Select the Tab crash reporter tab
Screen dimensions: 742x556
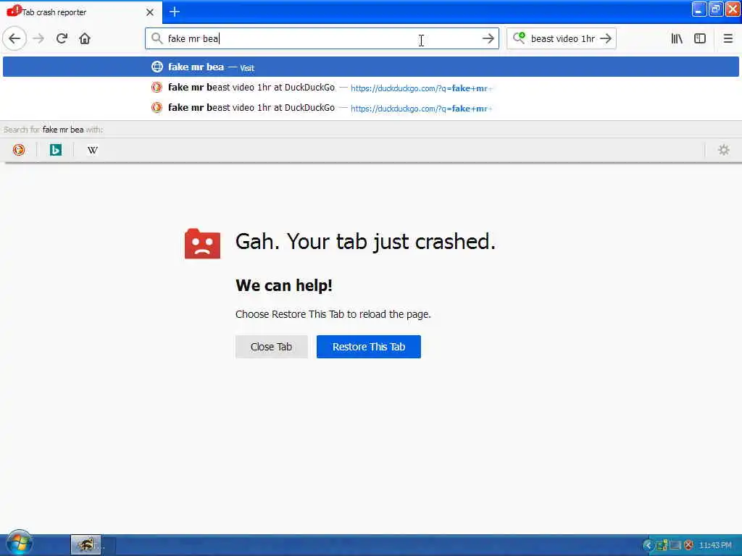pos(80,12)
